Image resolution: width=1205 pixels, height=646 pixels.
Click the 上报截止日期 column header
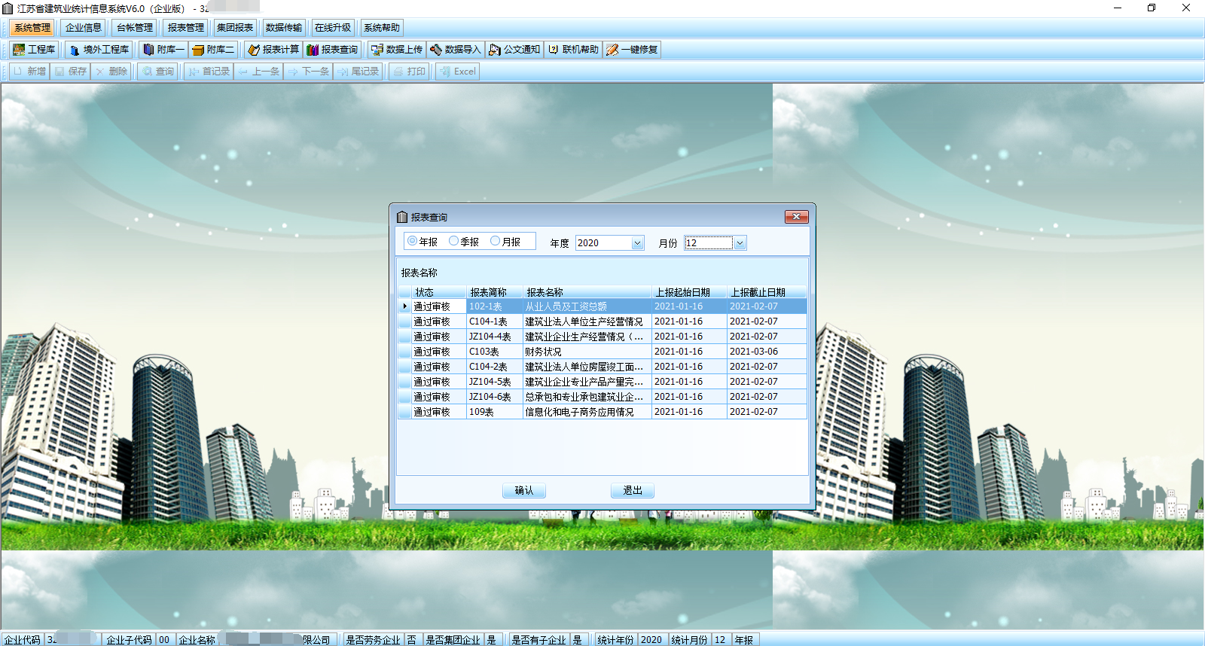point(767,292)
